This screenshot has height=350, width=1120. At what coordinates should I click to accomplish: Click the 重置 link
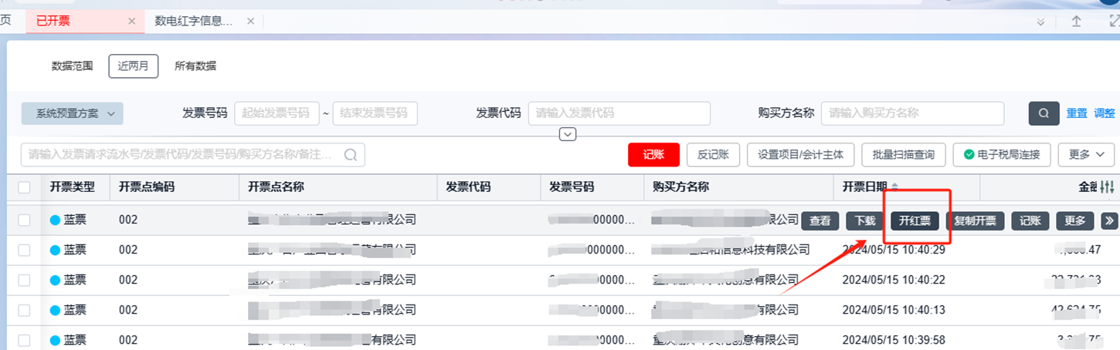pos(1077,113)
